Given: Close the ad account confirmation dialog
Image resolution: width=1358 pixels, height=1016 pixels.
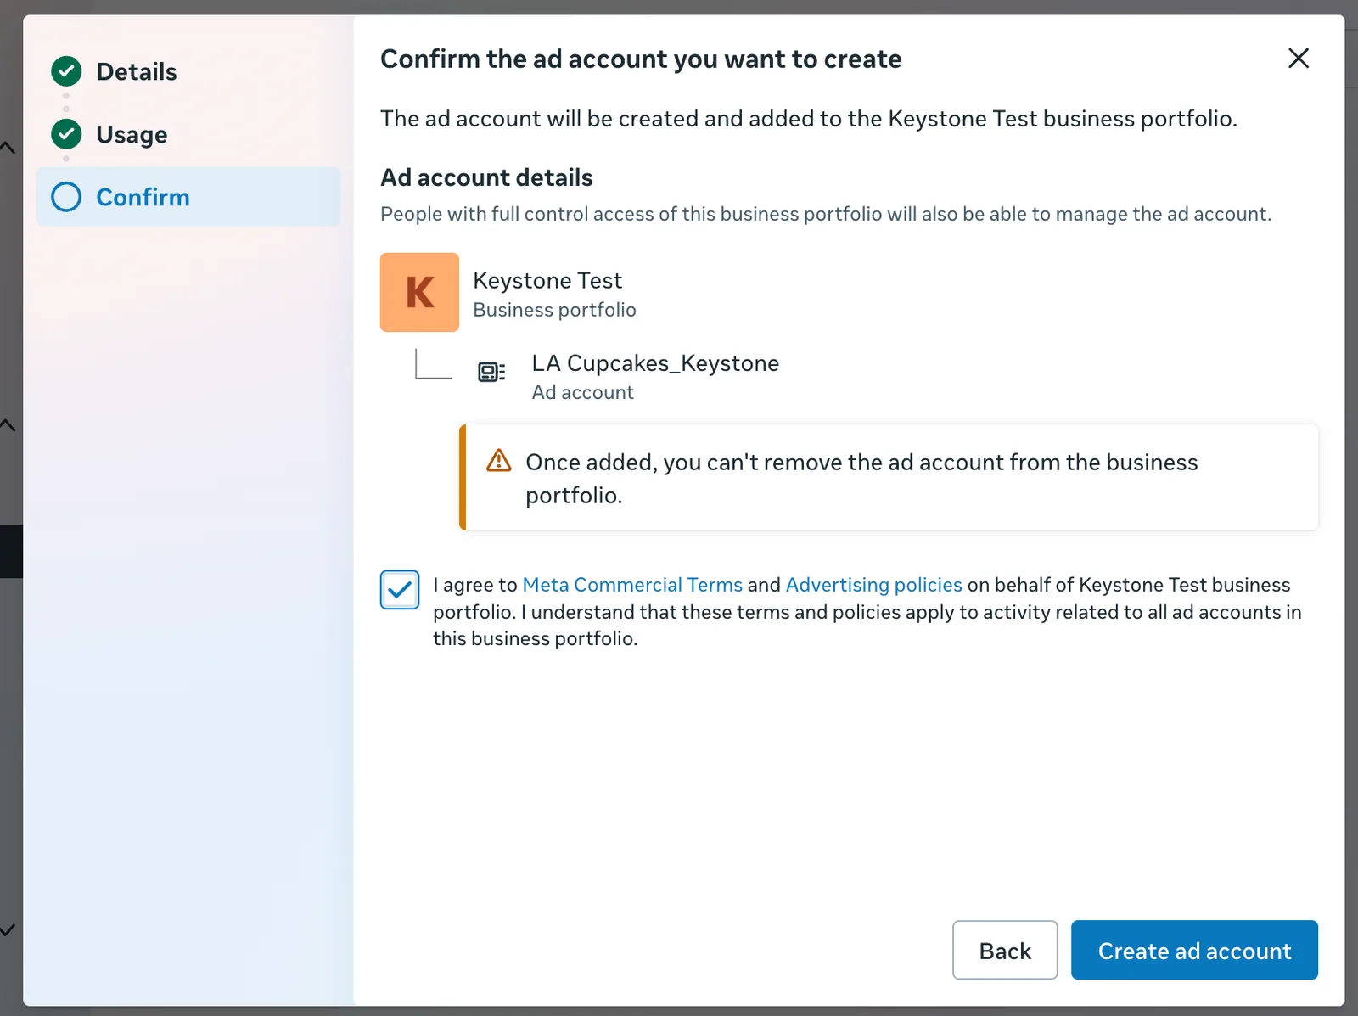Looking at the screenshot, I should pos(1298,59).
